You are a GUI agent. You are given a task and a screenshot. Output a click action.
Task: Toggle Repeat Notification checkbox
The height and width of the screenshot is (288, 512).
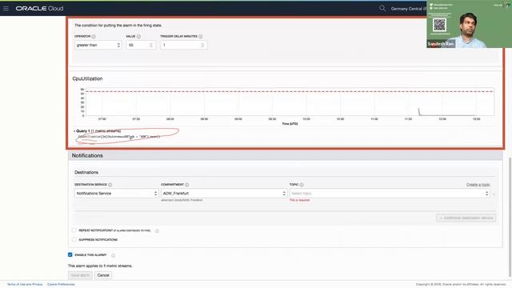pos(74,230)
